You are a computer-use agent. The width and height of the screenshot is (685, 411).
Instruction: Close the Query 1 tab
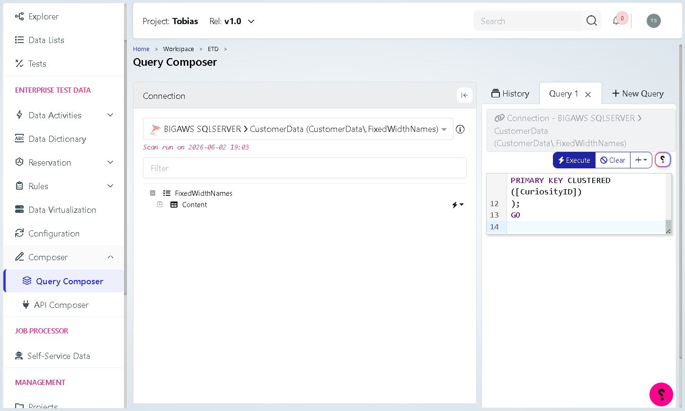tap(588, 95)
